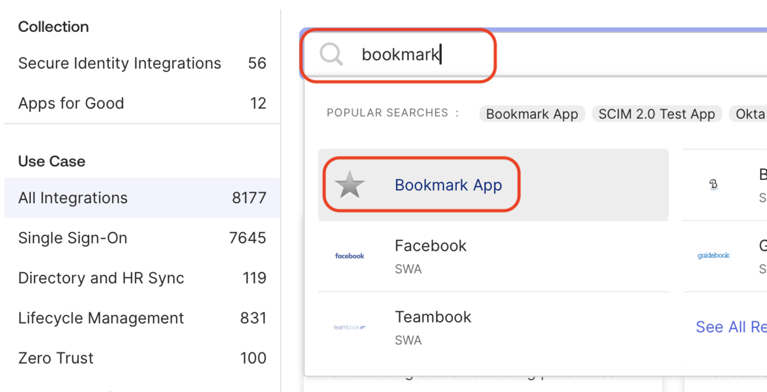This screenshot has height=392, width=767.
Task: Click the Teambook logo icon
Action: point(350,327)
